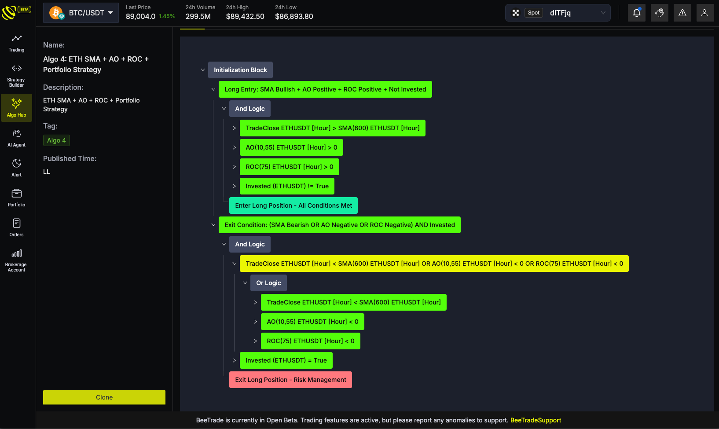Clone this algo strategy

click(x=104, y=397)
